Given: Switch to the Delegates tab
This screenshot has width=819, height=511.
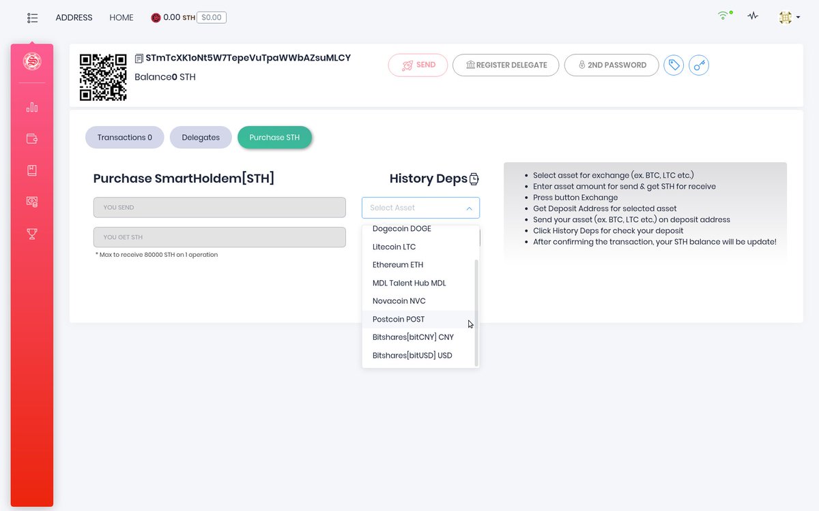Looking at the screenshot, I should point(201,137).
